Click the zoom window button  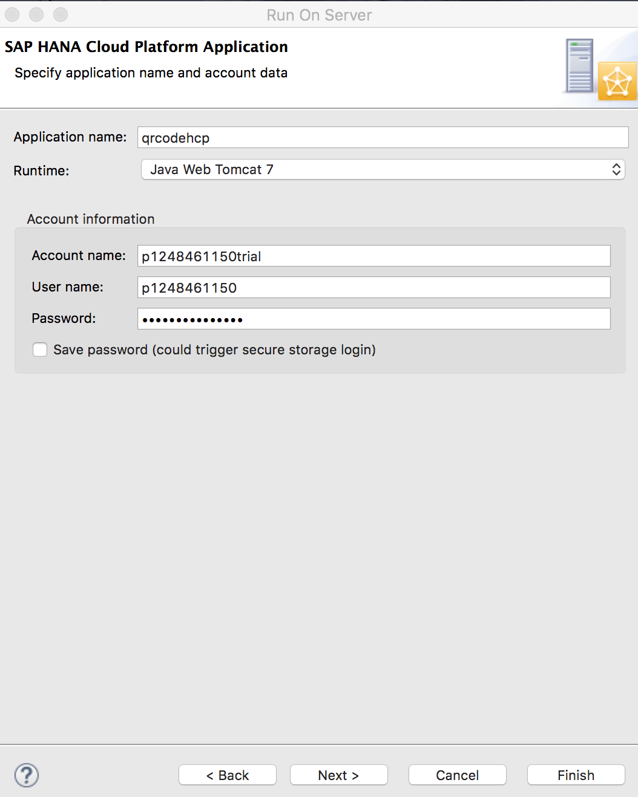pyautogui.click(x=61, y=15)
